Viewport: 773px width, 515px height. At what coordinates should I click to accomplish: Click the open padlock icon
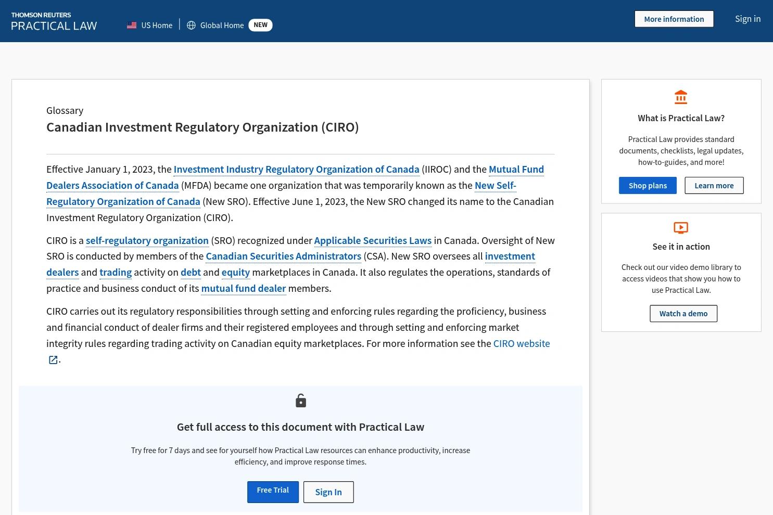[301, 401]
